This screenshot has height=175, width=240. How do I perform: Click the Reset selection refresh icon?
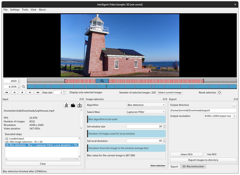click(x=219, y=93)
